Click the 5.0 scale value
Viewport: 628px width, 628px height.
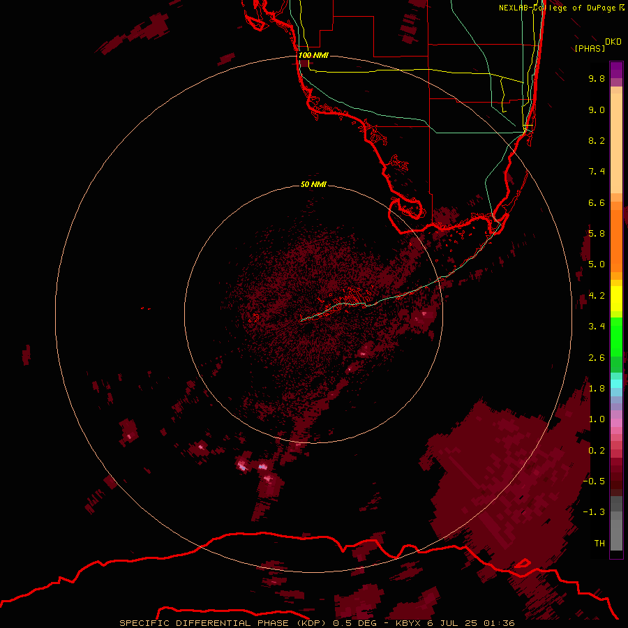[x=597, y=264]
